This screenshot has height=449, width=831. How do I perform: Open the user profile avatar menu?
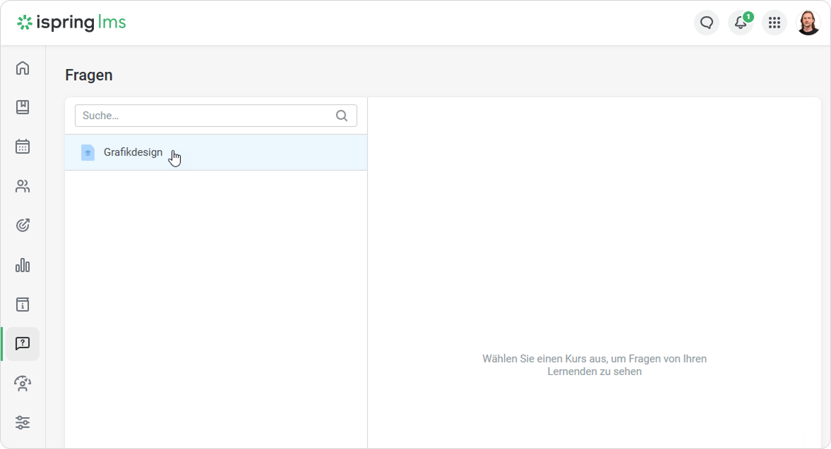pos(808,23)
